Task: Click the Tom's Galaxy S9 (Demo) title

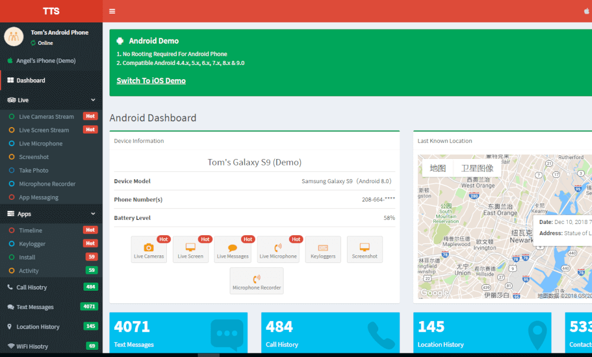Action: click(255, 163)
